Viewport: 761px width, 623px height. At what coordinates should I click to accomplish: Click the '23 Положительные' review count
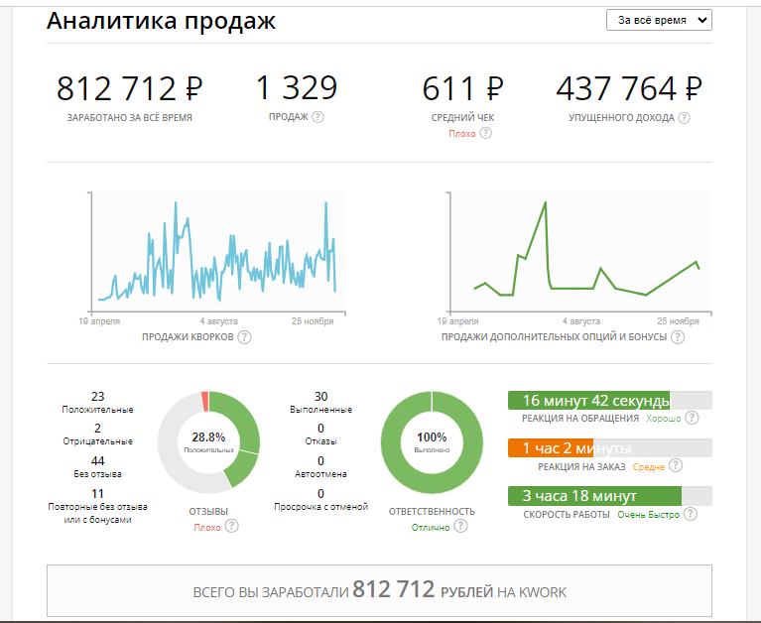pyautogui.click(x=97, y=402)
